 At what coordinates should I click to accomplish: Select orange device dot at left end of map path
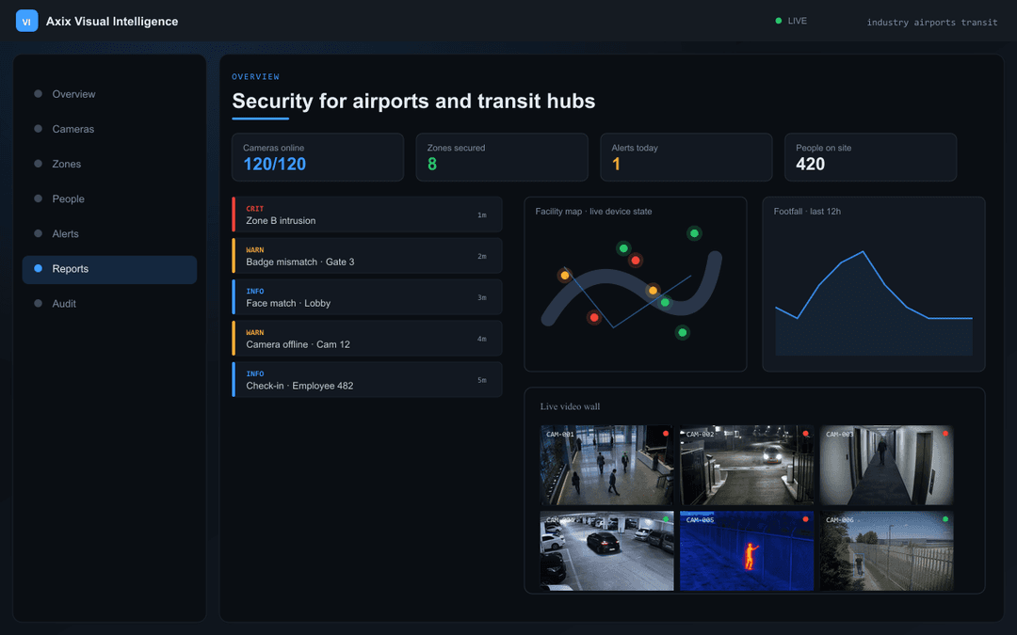point(565,276)
